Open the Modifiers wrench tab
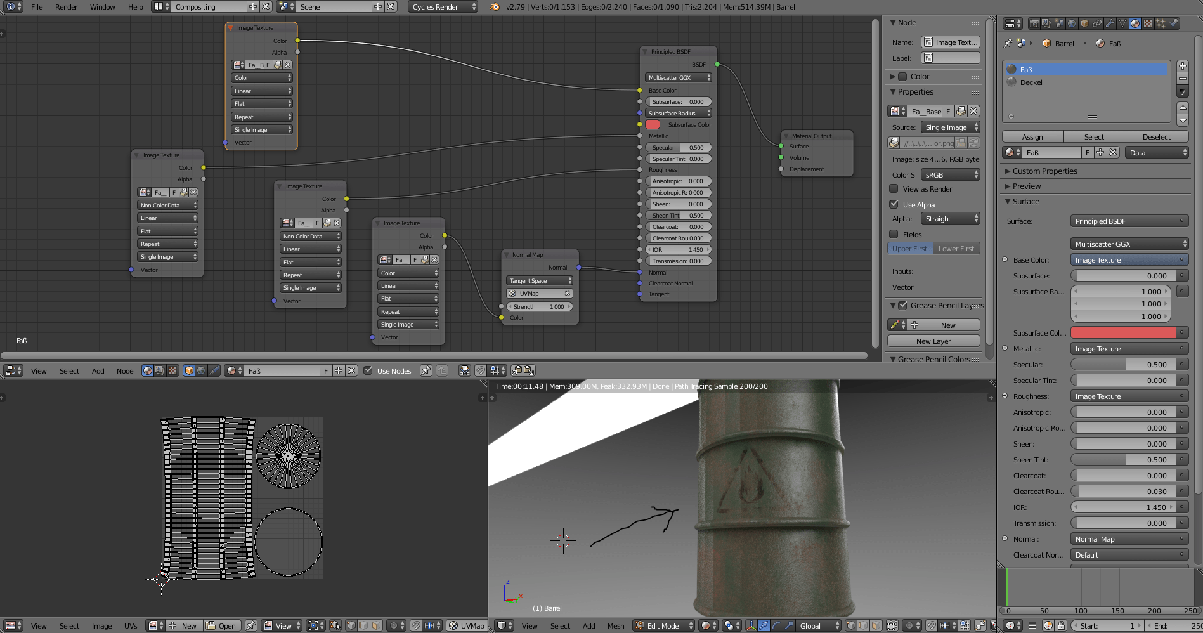Viewport: 1203px width, 633px height. pos(1110,23)
